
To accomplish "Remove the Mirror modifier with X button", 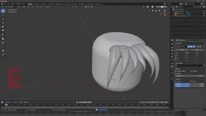I will [x=203, y=47].
